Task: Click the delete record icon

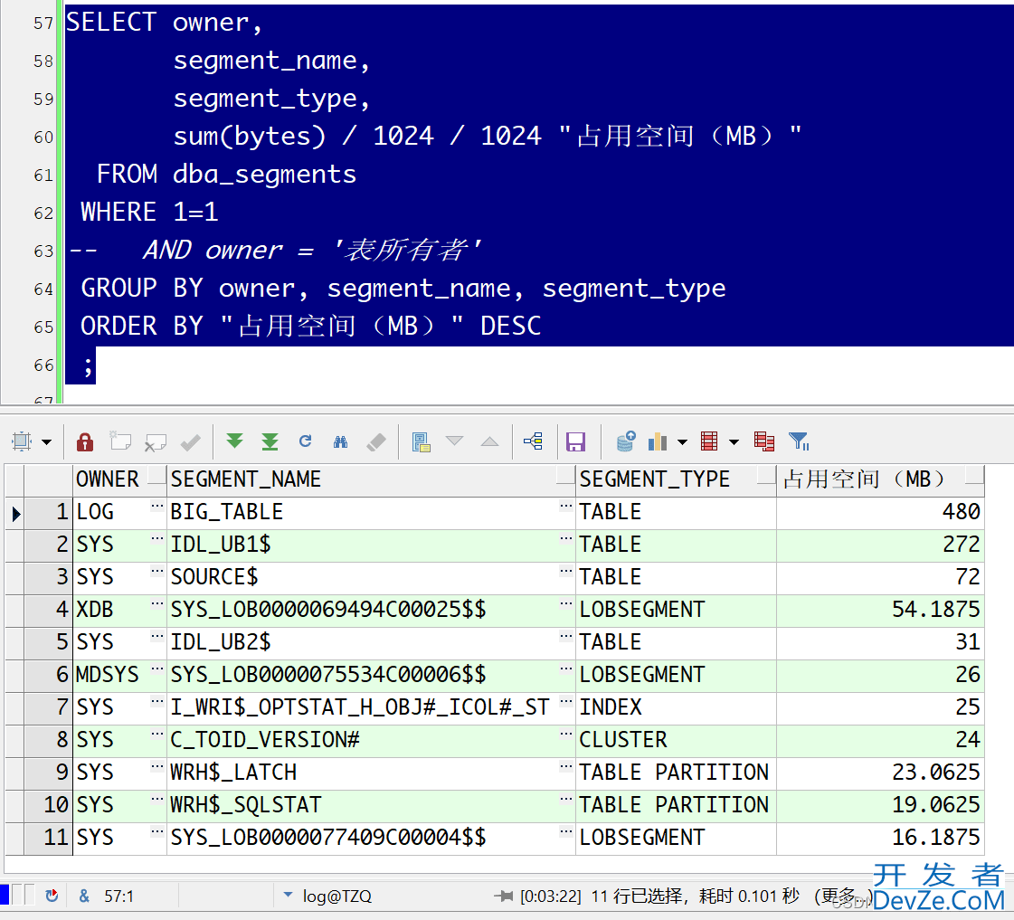Action: 156,442
